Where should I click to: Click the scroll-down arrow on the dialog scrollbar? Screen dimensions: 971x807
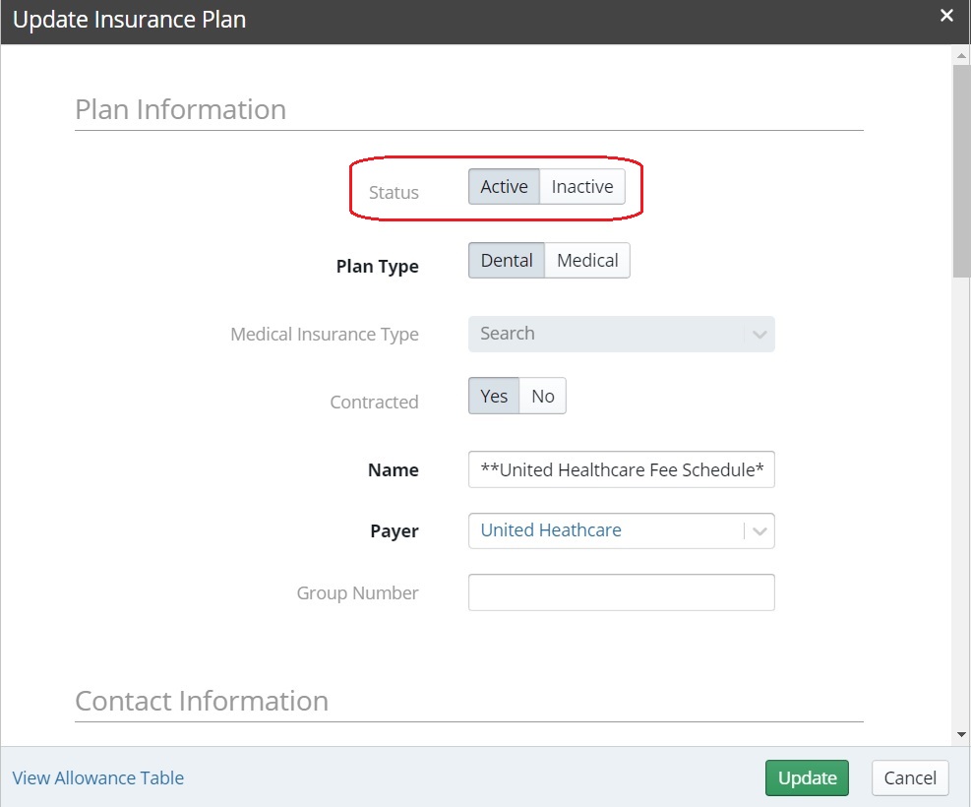[x=960, y=733]
